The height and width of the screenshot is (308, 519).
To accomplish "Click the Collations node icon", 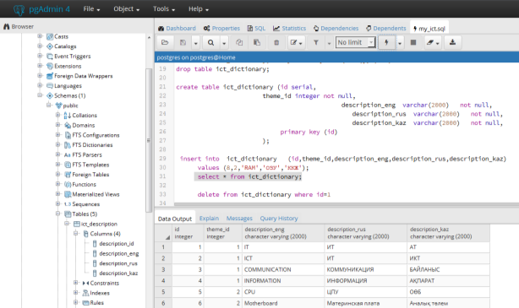I will 68,116.
